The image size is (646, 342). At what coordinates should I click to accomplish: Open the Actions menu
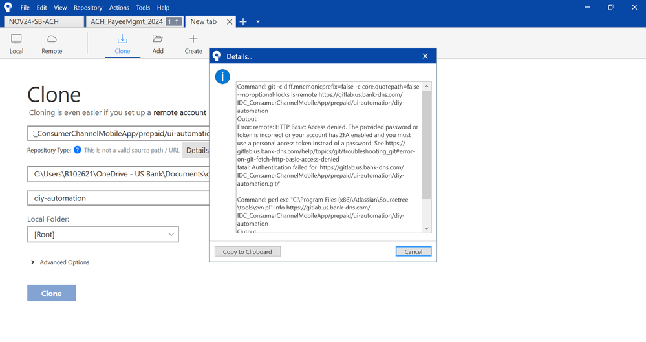pyautogui.click(x=119, y=7)
